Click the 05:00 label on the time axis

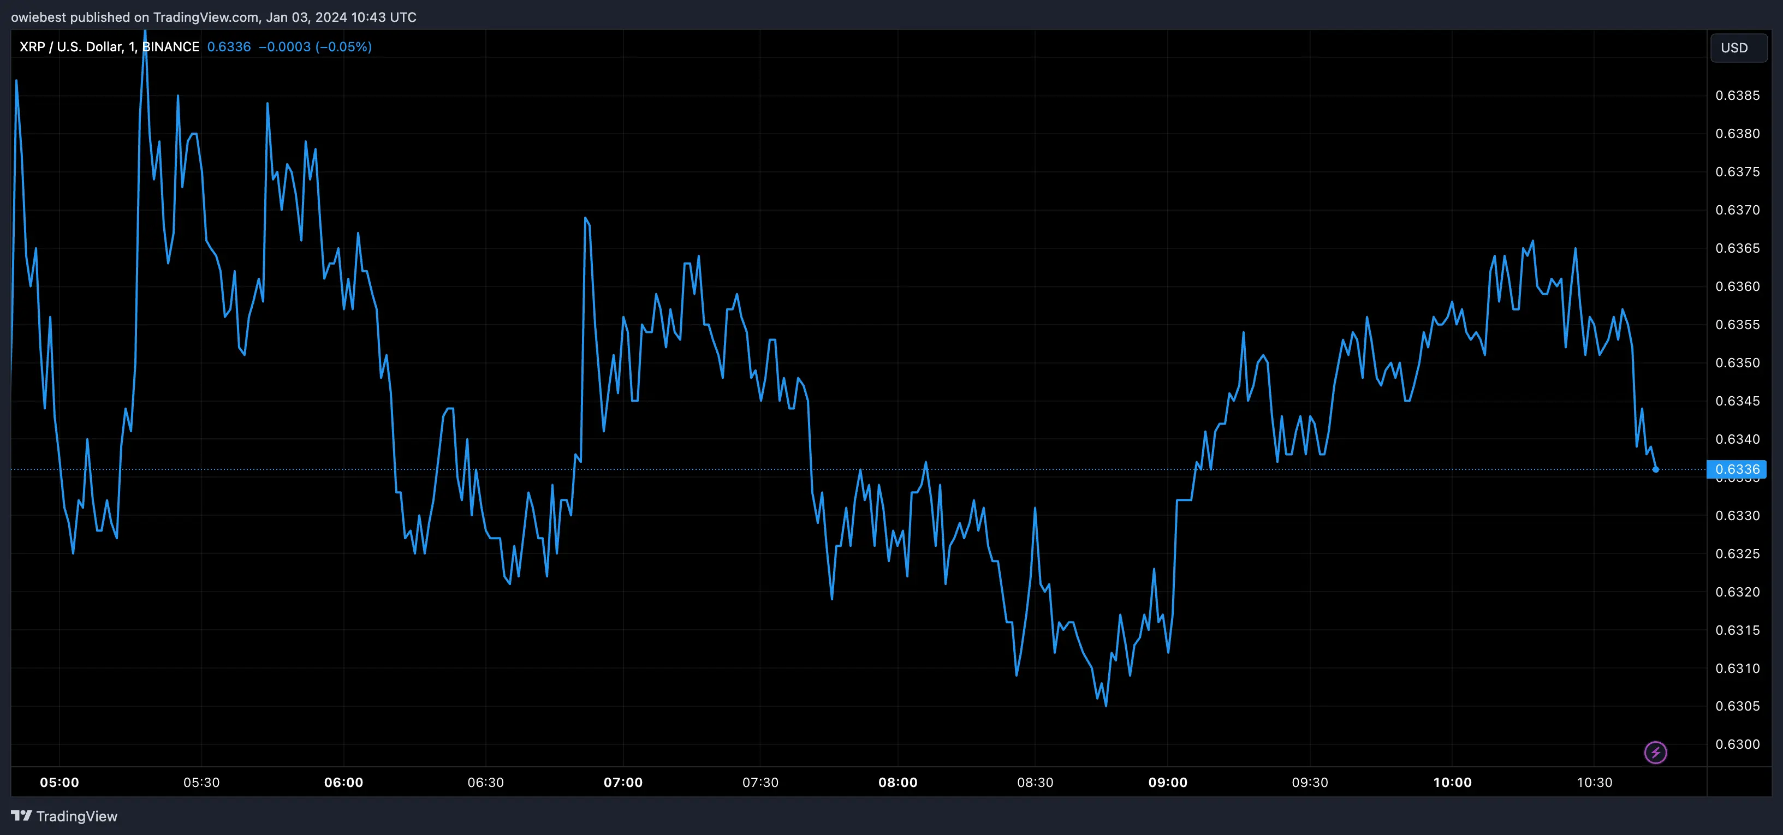tap(60, 783)
